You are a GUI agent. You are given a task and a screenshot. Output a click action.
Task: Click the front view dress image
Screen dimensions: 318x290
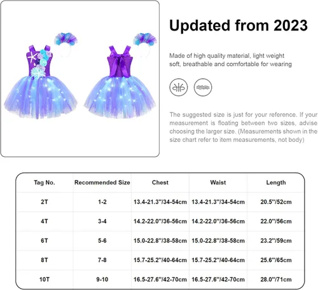point(41,81)
